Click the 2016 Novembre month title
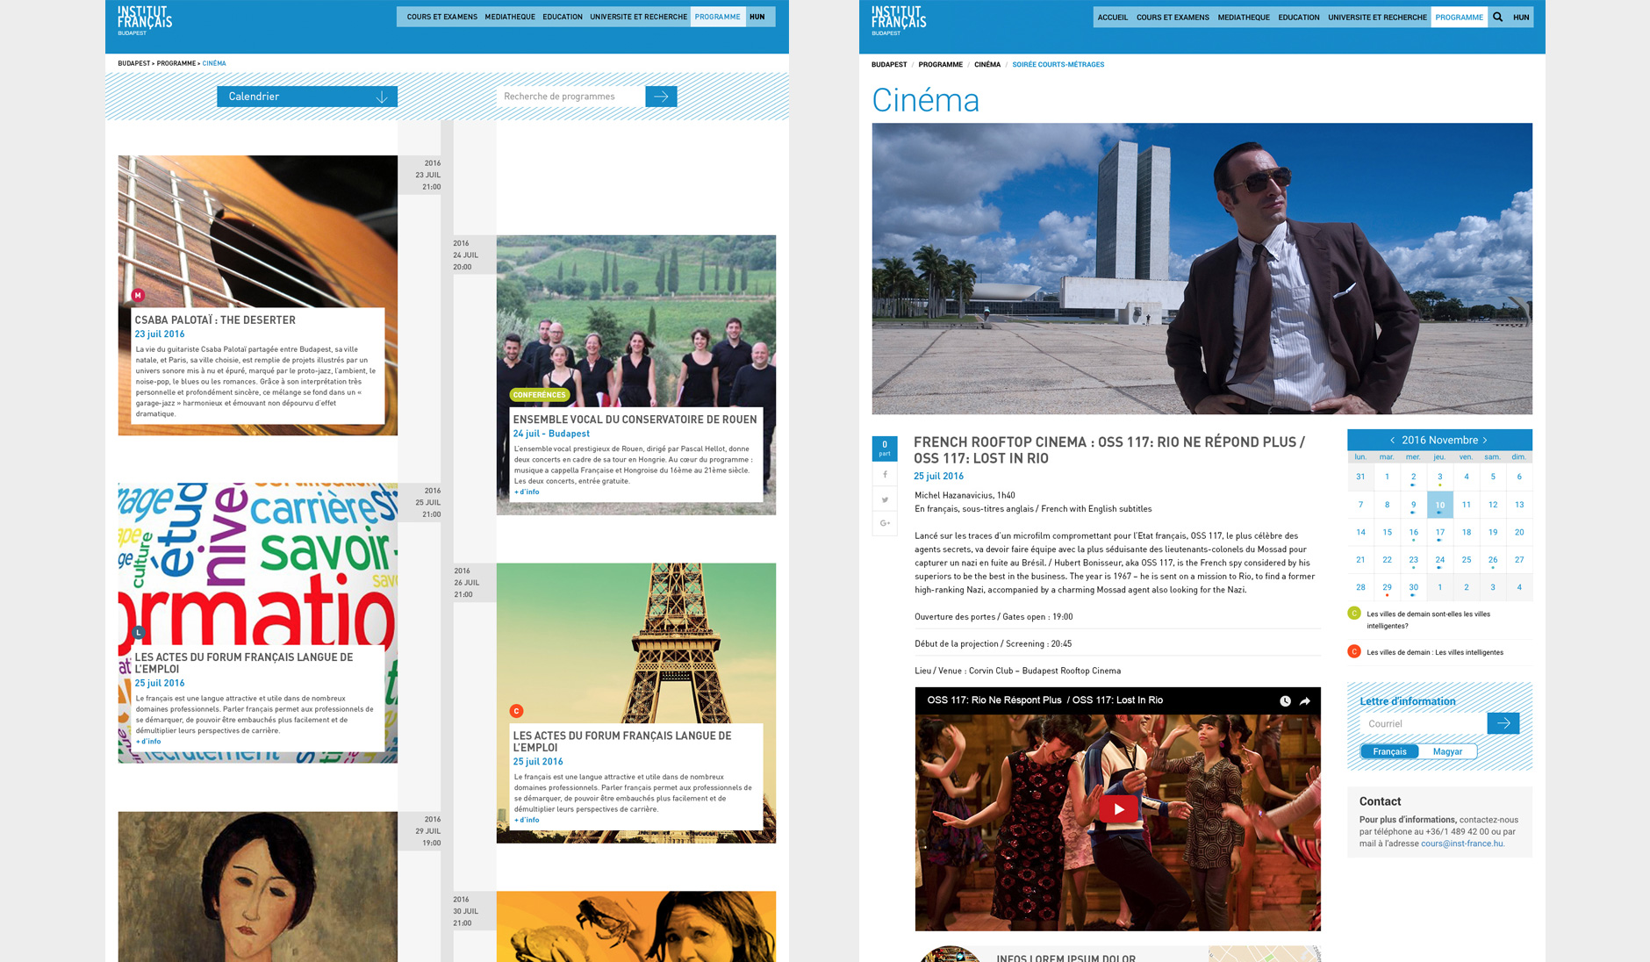 pyautogui.click(x=1439, y=440)
